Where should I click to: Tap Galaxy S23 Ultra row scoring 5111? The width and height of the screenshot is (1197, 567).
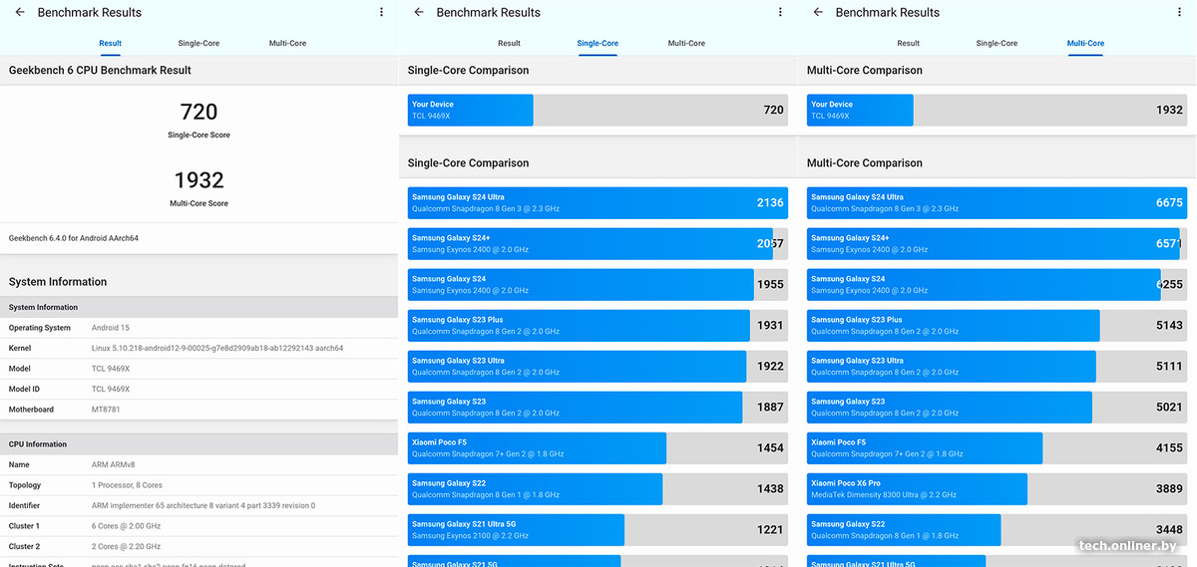coord(997,366)
